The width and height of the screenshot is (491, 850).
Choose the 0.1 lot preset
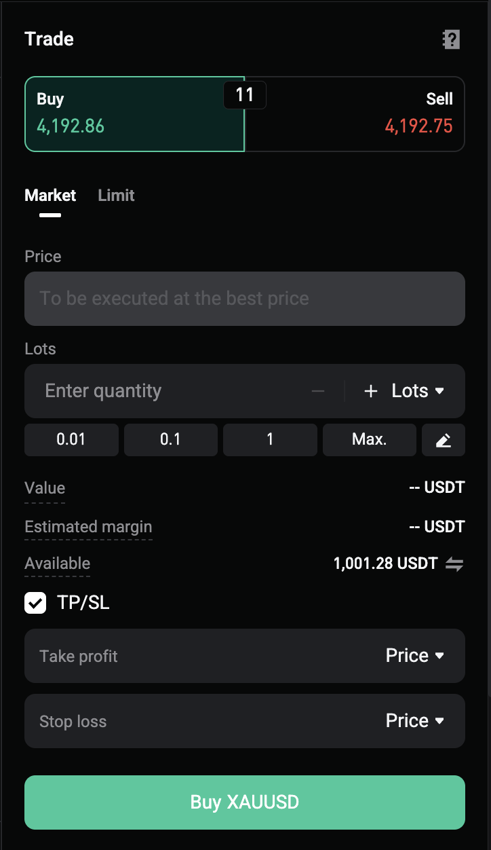pos(171,440)
